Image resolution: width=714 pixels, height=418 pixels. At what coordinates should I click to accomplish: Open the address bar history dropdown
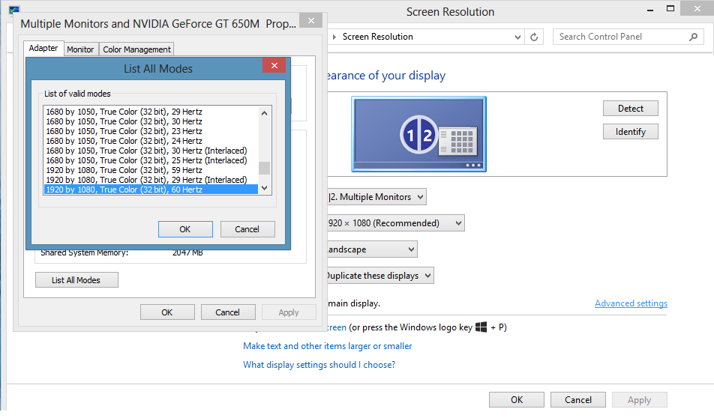coord(517,37)
